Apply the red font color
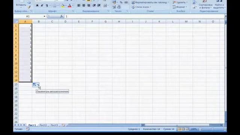 pos(69,6)
